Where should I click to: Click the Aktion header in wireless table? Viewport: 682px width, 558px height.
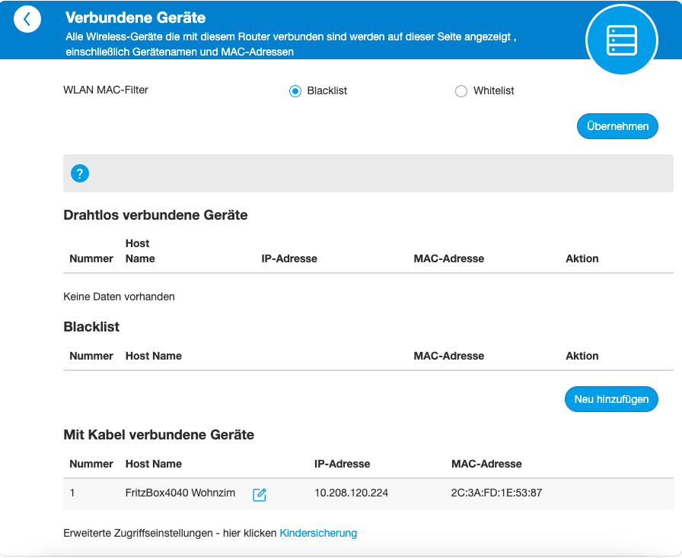coord(582,258)
